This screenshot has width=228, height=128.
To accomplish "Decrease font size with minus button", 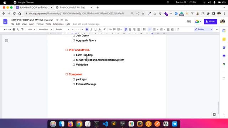I will coord(73,30).
